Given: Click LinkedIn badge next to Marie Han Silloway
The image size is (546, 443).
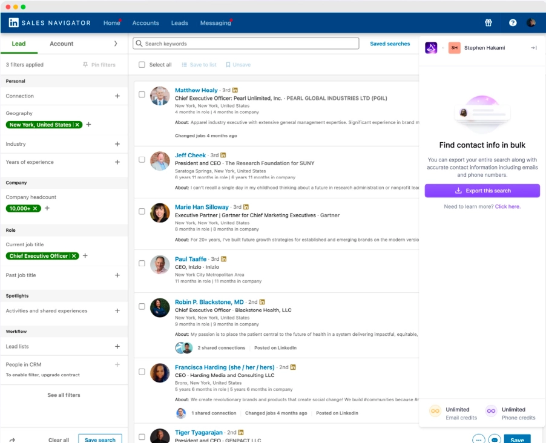Looking at the screenshot, I should 246,207.
